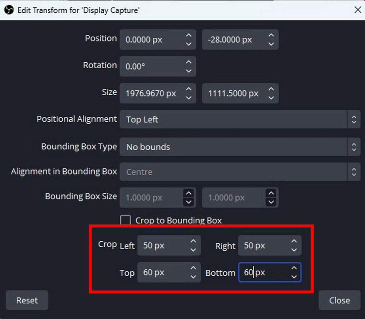
Task: Enable the Crop to Bounding Box checkbox
Action: [126, 220]
